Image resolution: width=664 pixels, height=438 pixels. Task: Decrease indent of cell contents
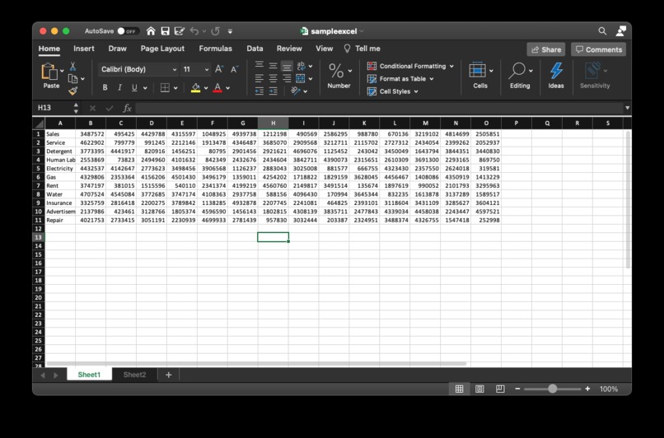pyautogui.click(x=260, y=91)
